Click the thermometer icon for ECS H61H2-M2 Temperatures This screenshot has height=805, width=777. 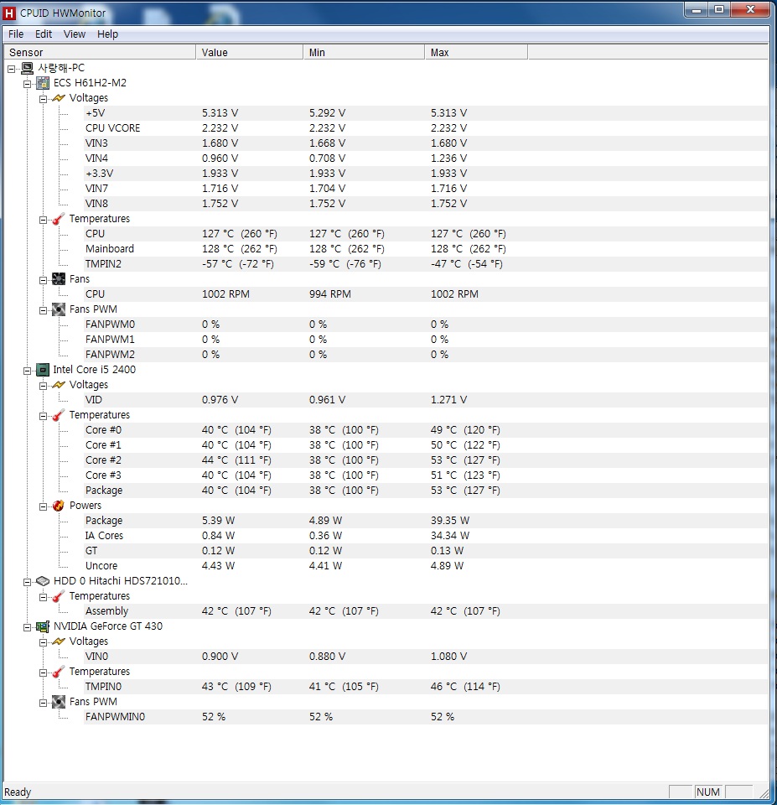click(x=59, y=219)
